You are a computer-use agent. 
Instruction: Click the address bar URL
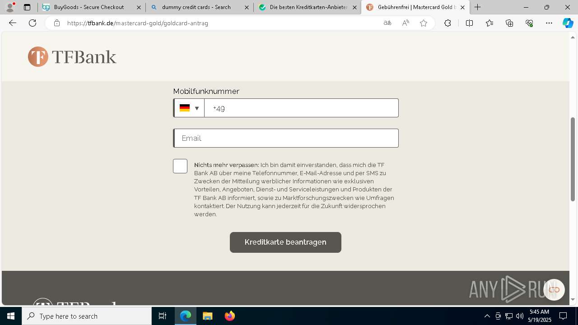pyautogui.click(x=138, y=23)
